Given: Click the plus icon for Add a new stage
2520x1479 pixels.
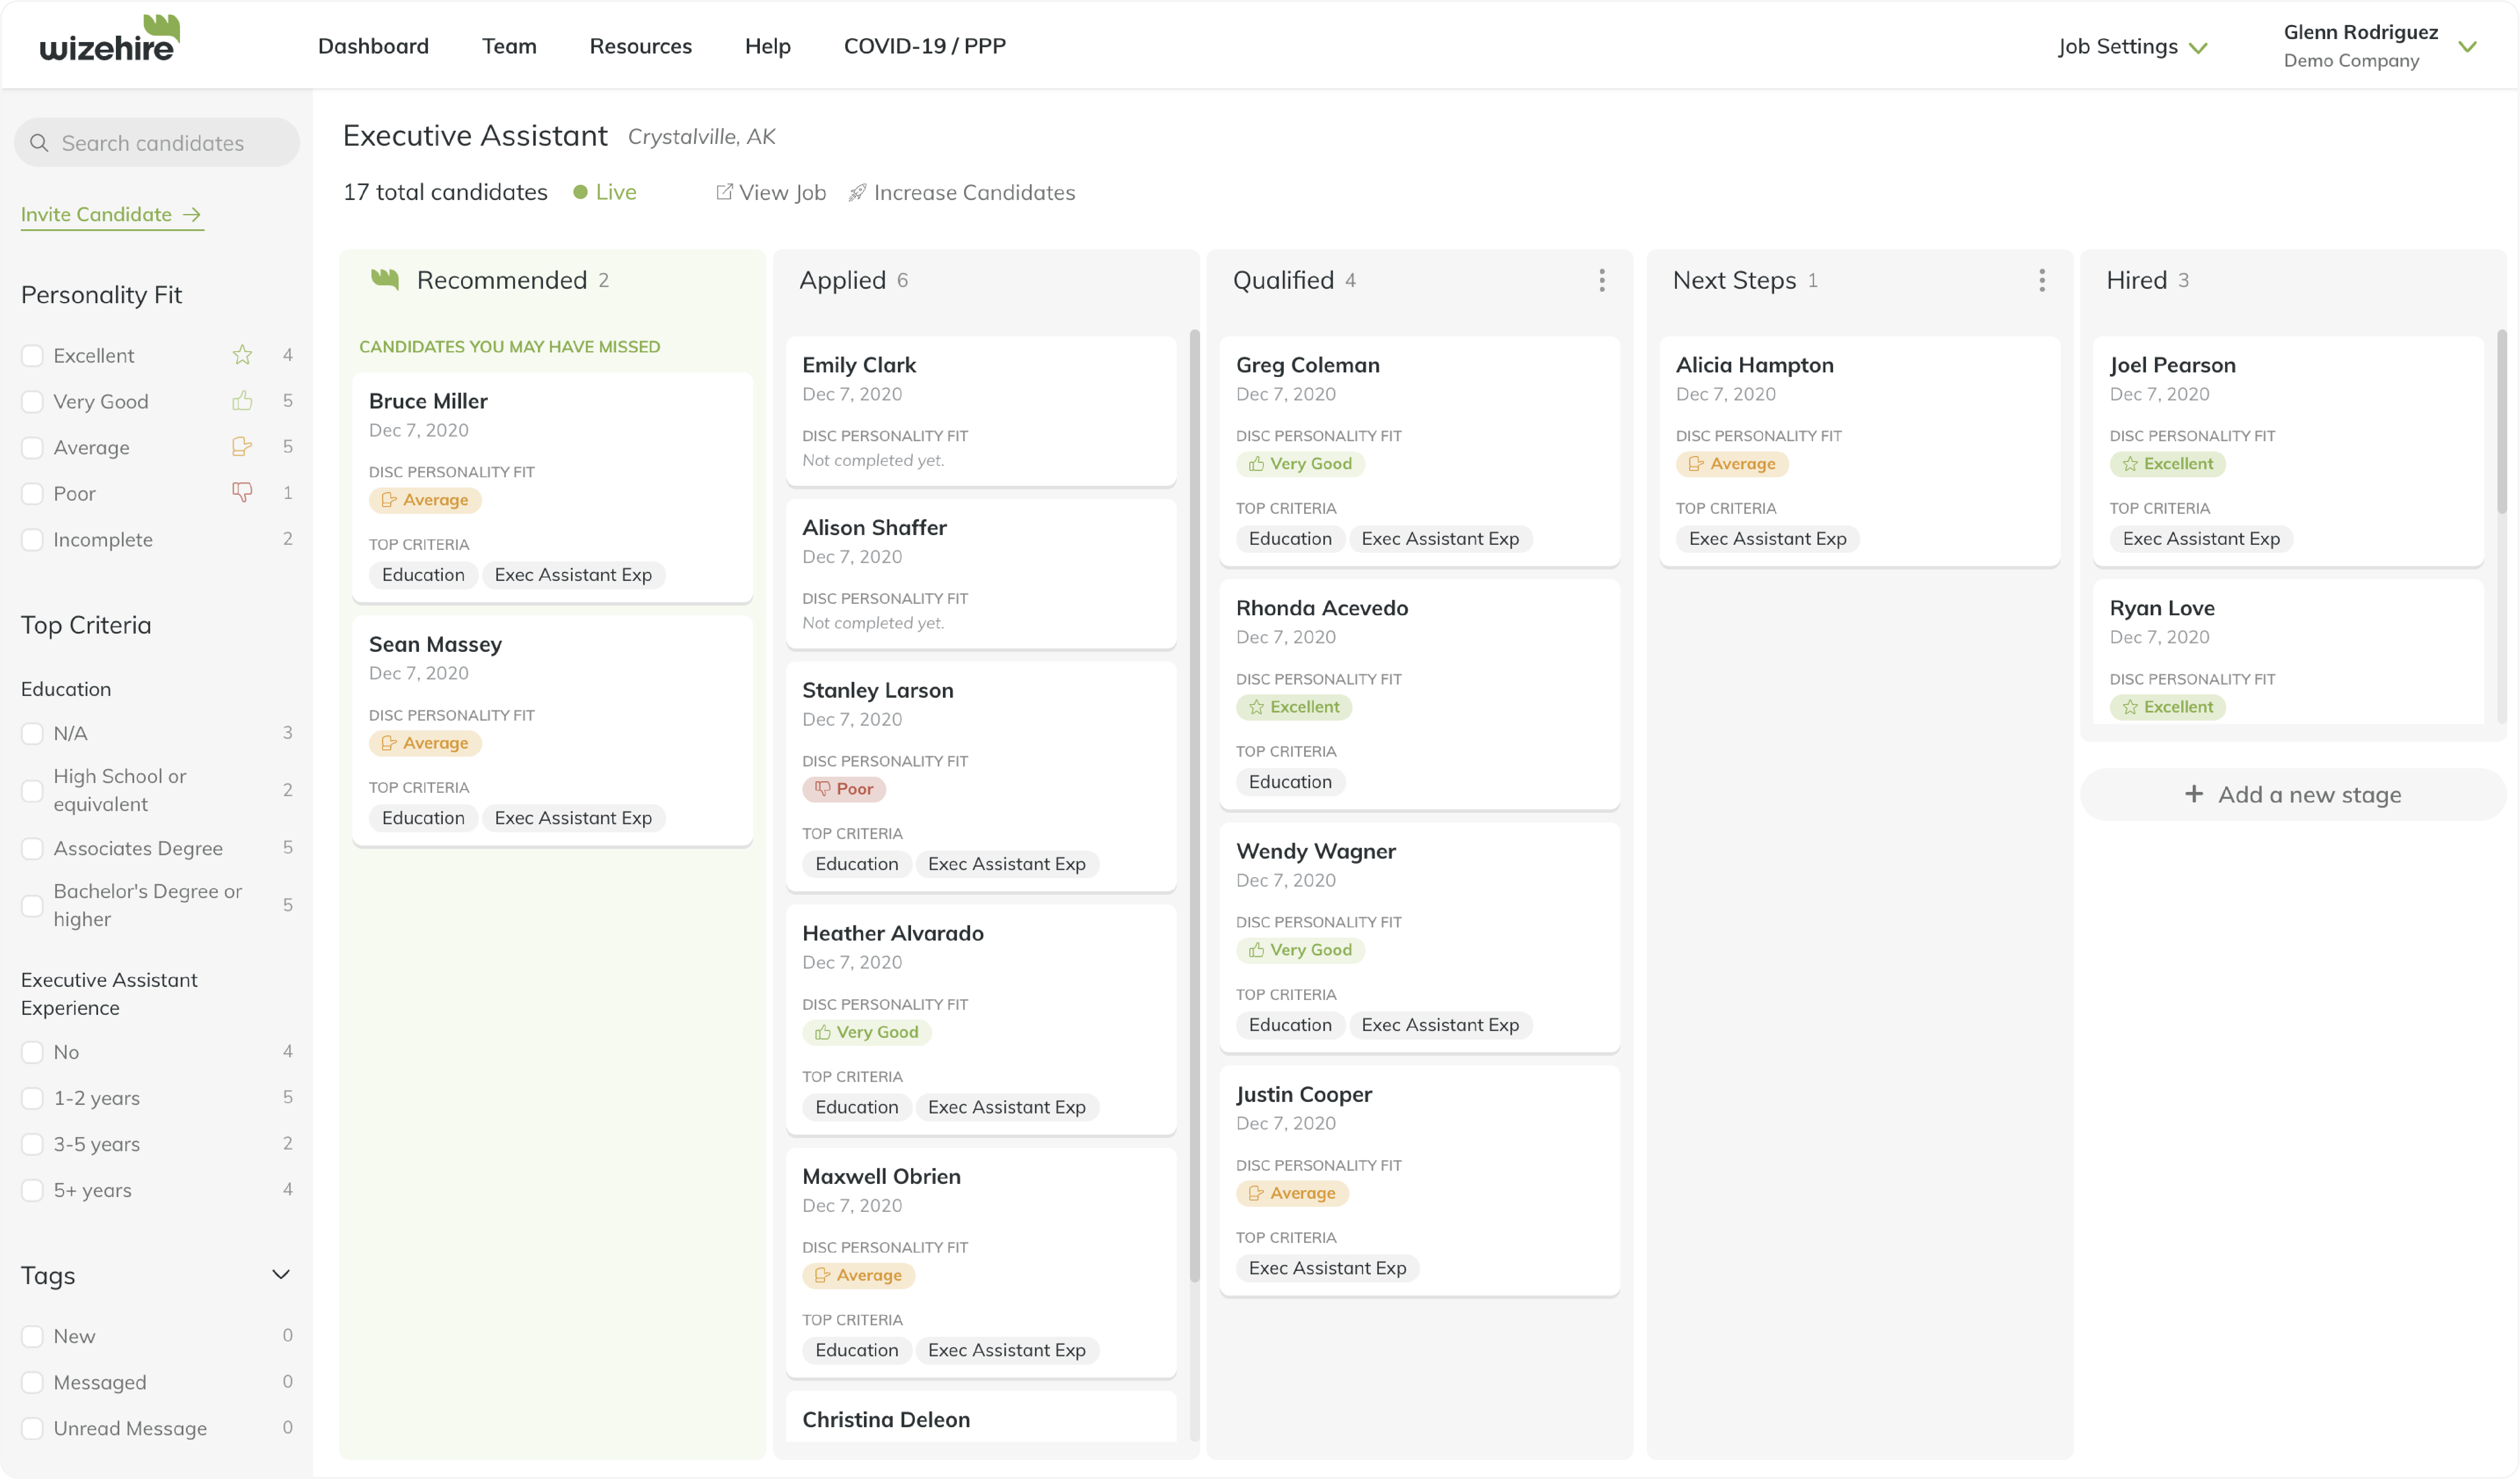Looking at the screenshot, I should [x=2194, y=794].
